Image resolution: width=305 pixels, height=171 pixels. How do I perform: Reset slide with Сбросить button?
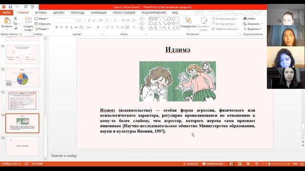coord(42,24)
